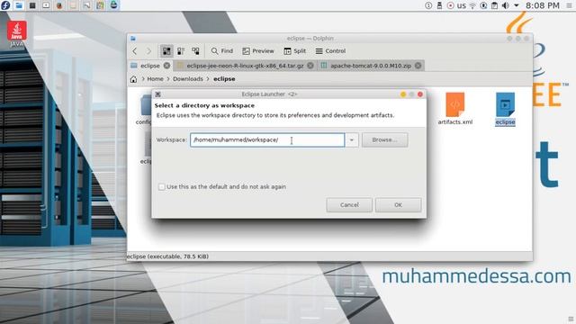Click eclipse in the breadcrumb path
The height and width of the screenshot is (324, 576).
click(224, 79)
